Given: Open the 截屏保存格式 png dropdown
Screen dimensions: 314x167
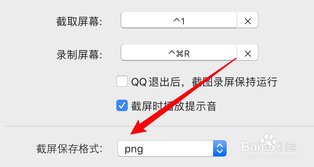Looking at the screenshot, I should [x=172, y=148].
